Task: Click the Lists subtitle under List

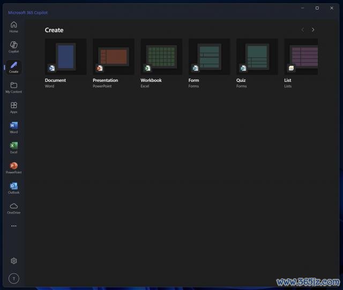Action: [288, 86]
